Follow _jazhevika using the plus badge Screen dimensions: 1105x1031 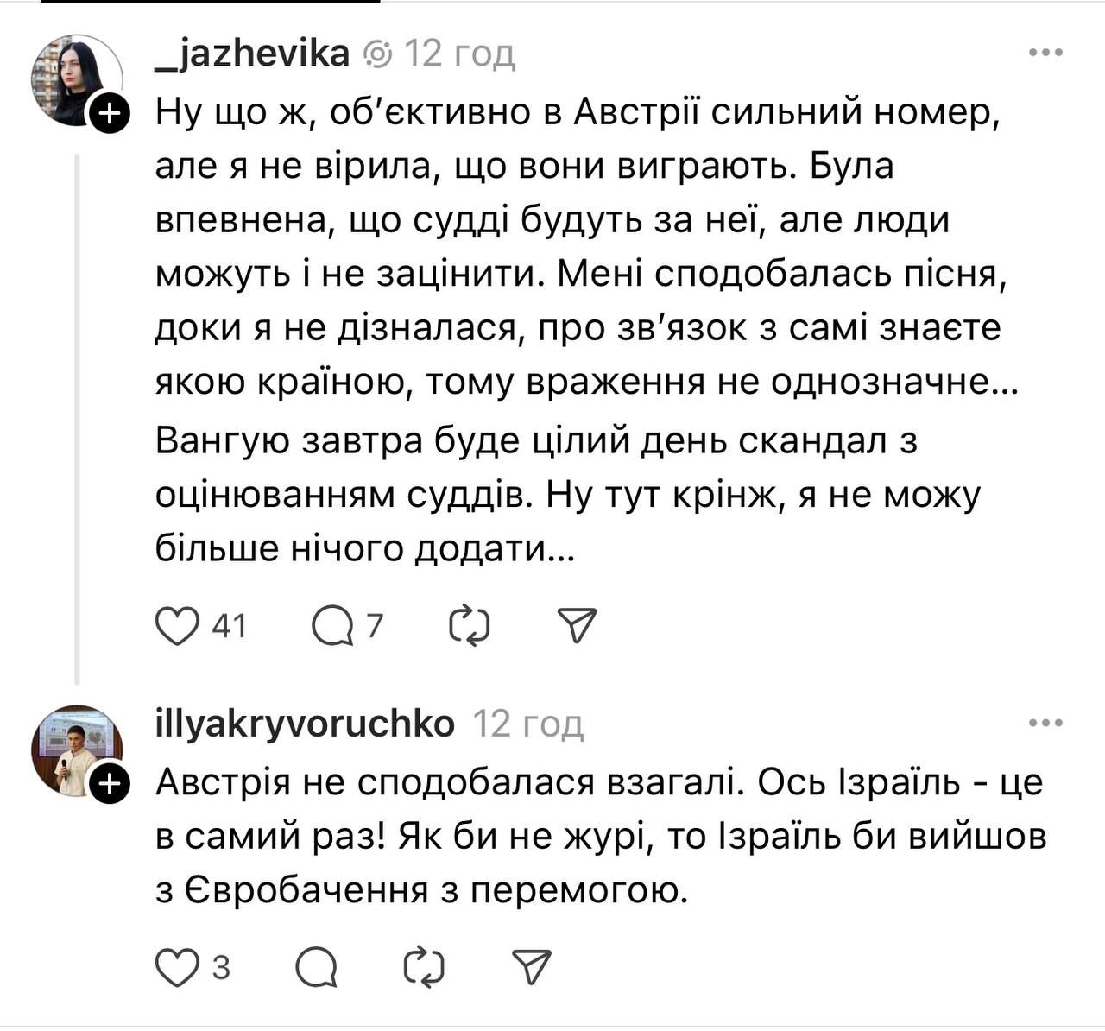(109, 113)
